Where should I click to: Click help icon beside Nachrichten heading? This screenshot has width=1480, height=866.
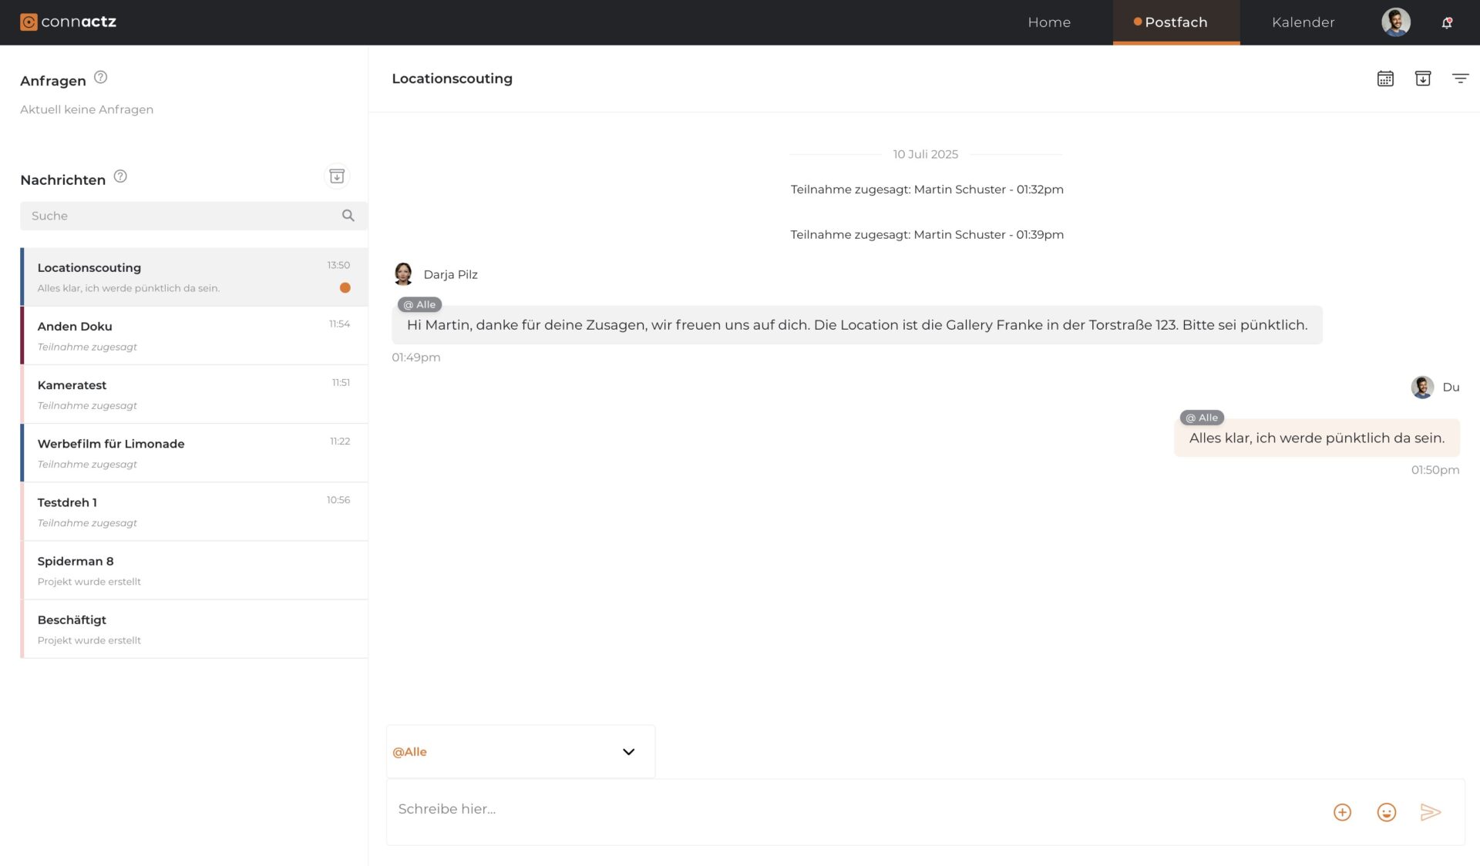(x=120, y=176)
